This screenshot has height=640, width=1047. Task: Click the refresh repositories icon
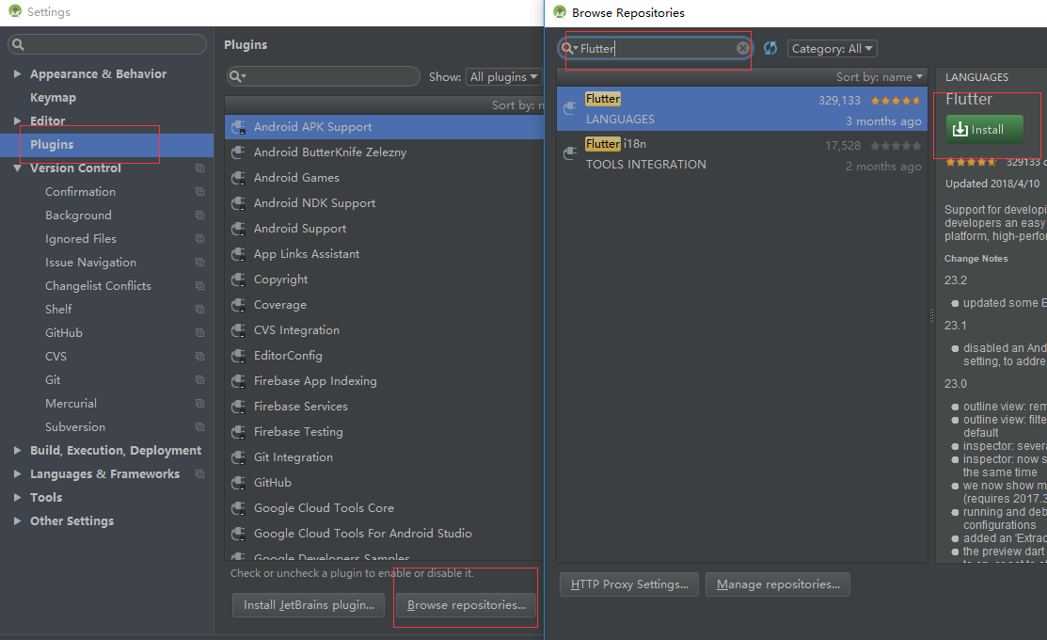click(769, 48)
